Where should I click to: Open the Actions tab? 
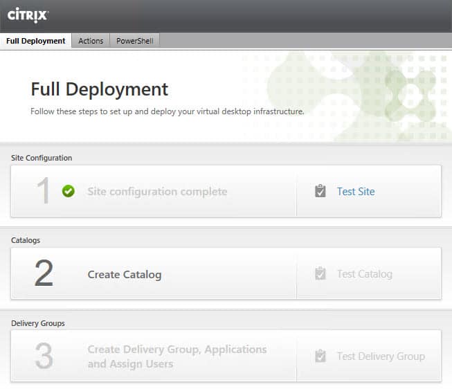coord(91,41)
